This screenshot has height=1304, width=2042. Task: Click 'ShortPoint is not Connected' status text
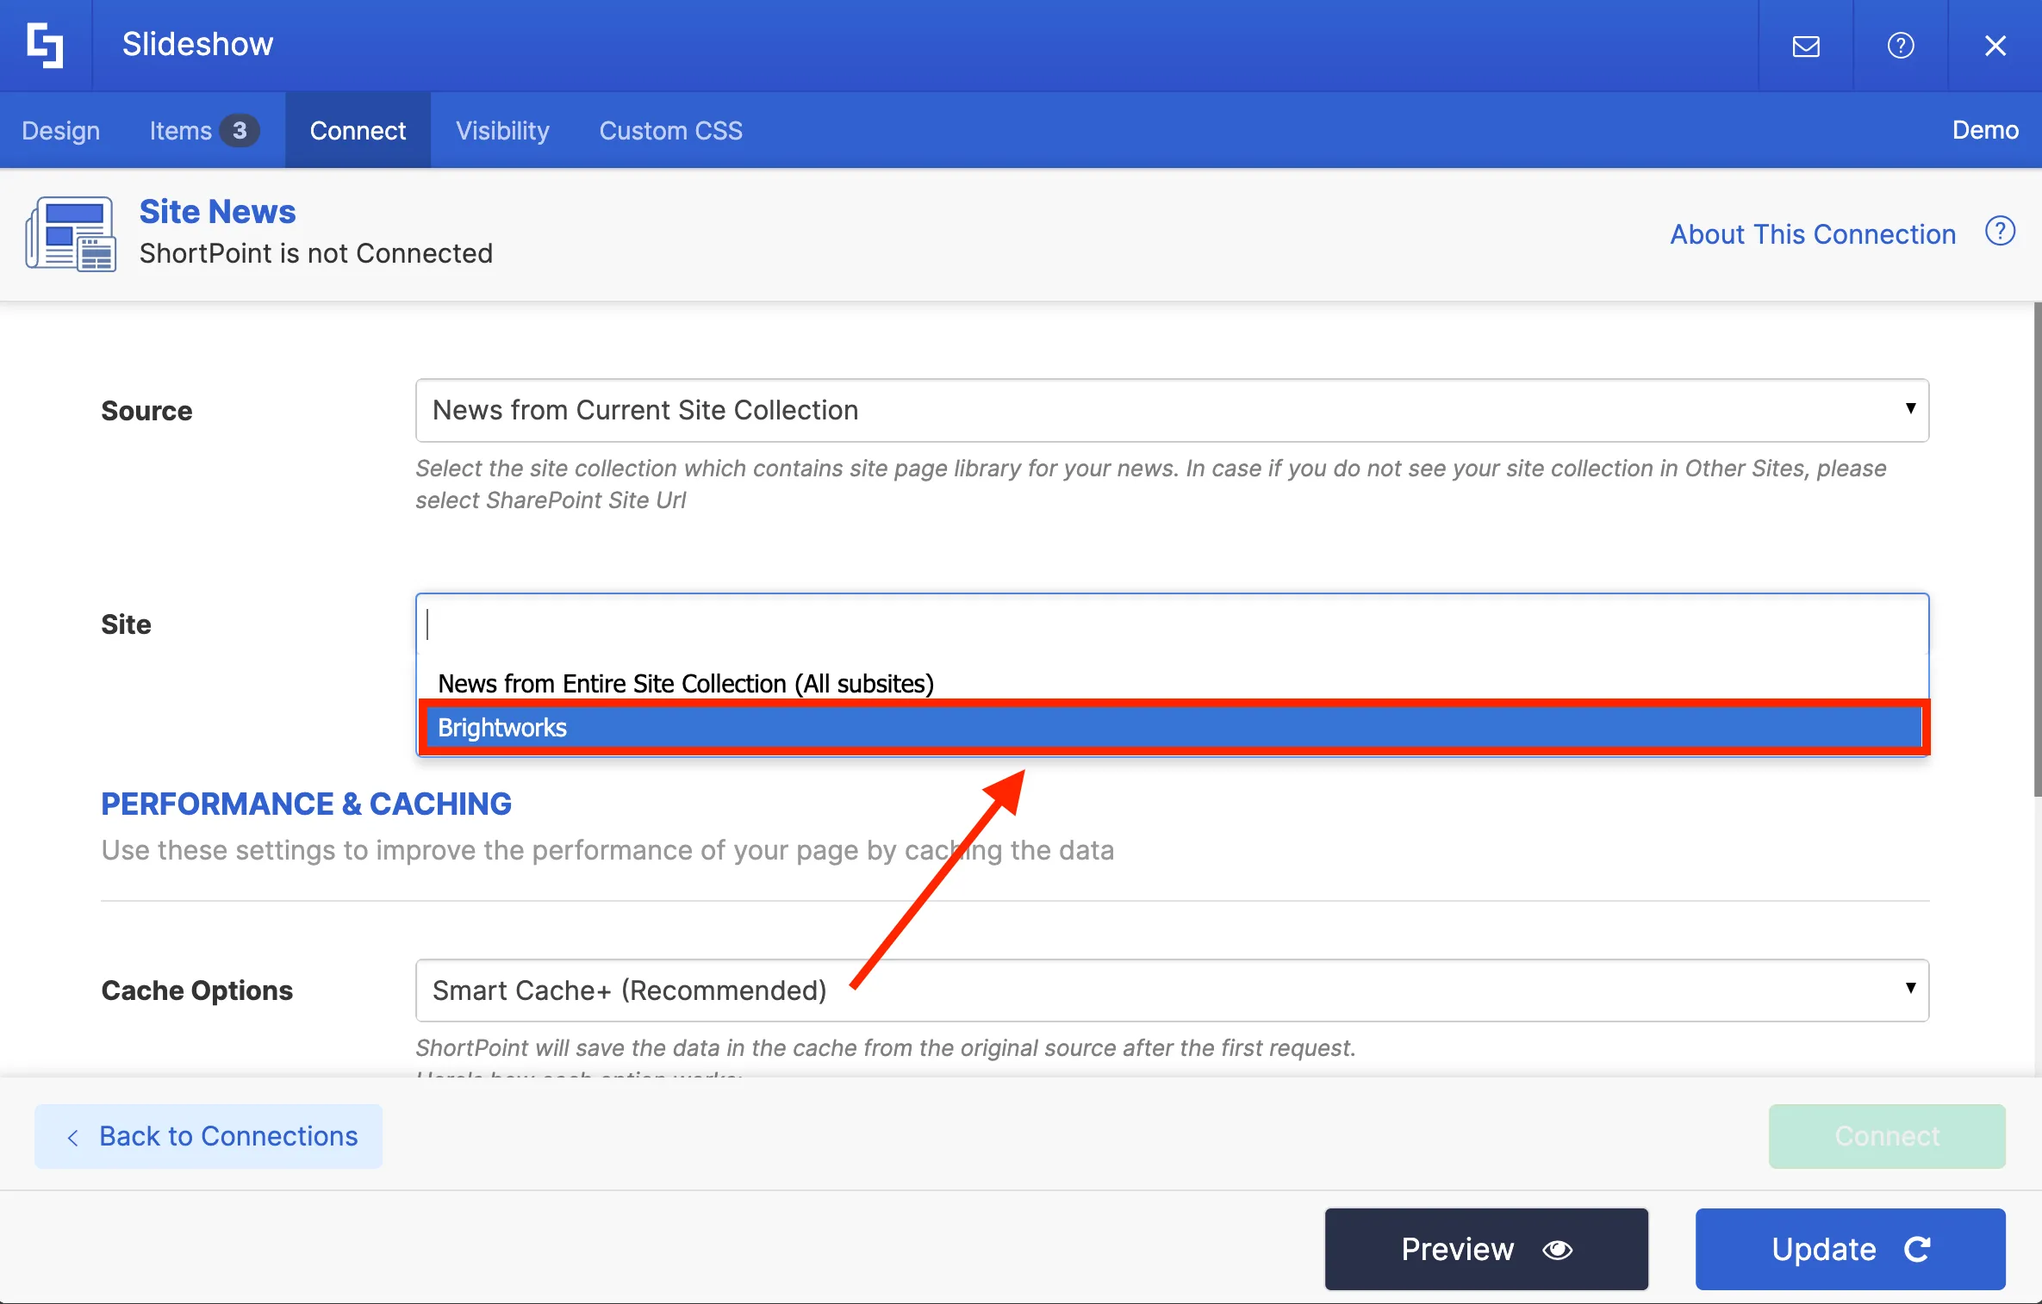click(316, 253)
